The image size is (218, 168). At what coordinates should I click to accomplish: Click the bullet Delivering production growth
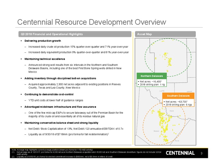[x=43, y=41]
